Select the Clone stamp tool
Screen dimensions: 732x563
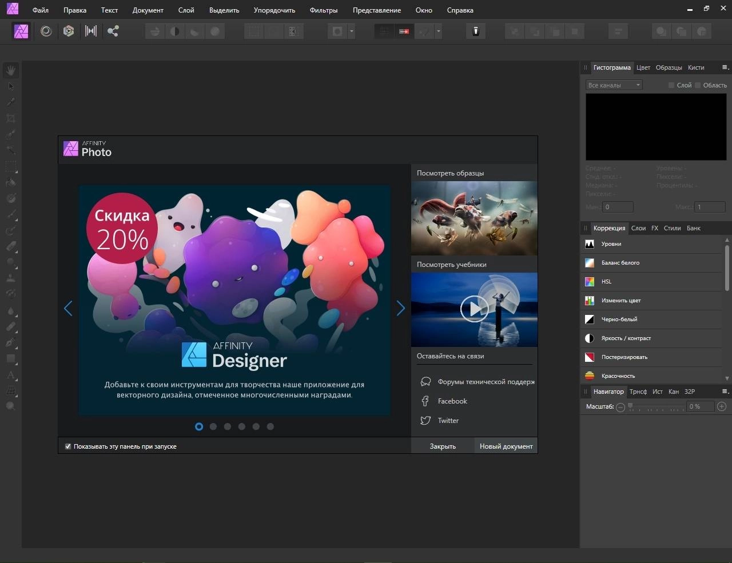pyautogui.click(x=11, y=278)
